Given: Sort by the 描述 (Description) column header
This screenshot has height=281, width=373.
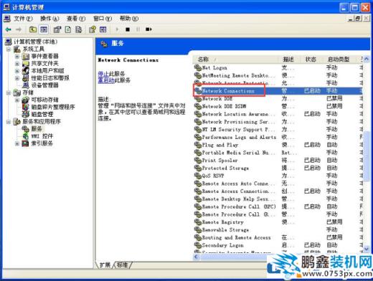Looking at the screenshot, I should pyautogui.click(x=289, y=59).
